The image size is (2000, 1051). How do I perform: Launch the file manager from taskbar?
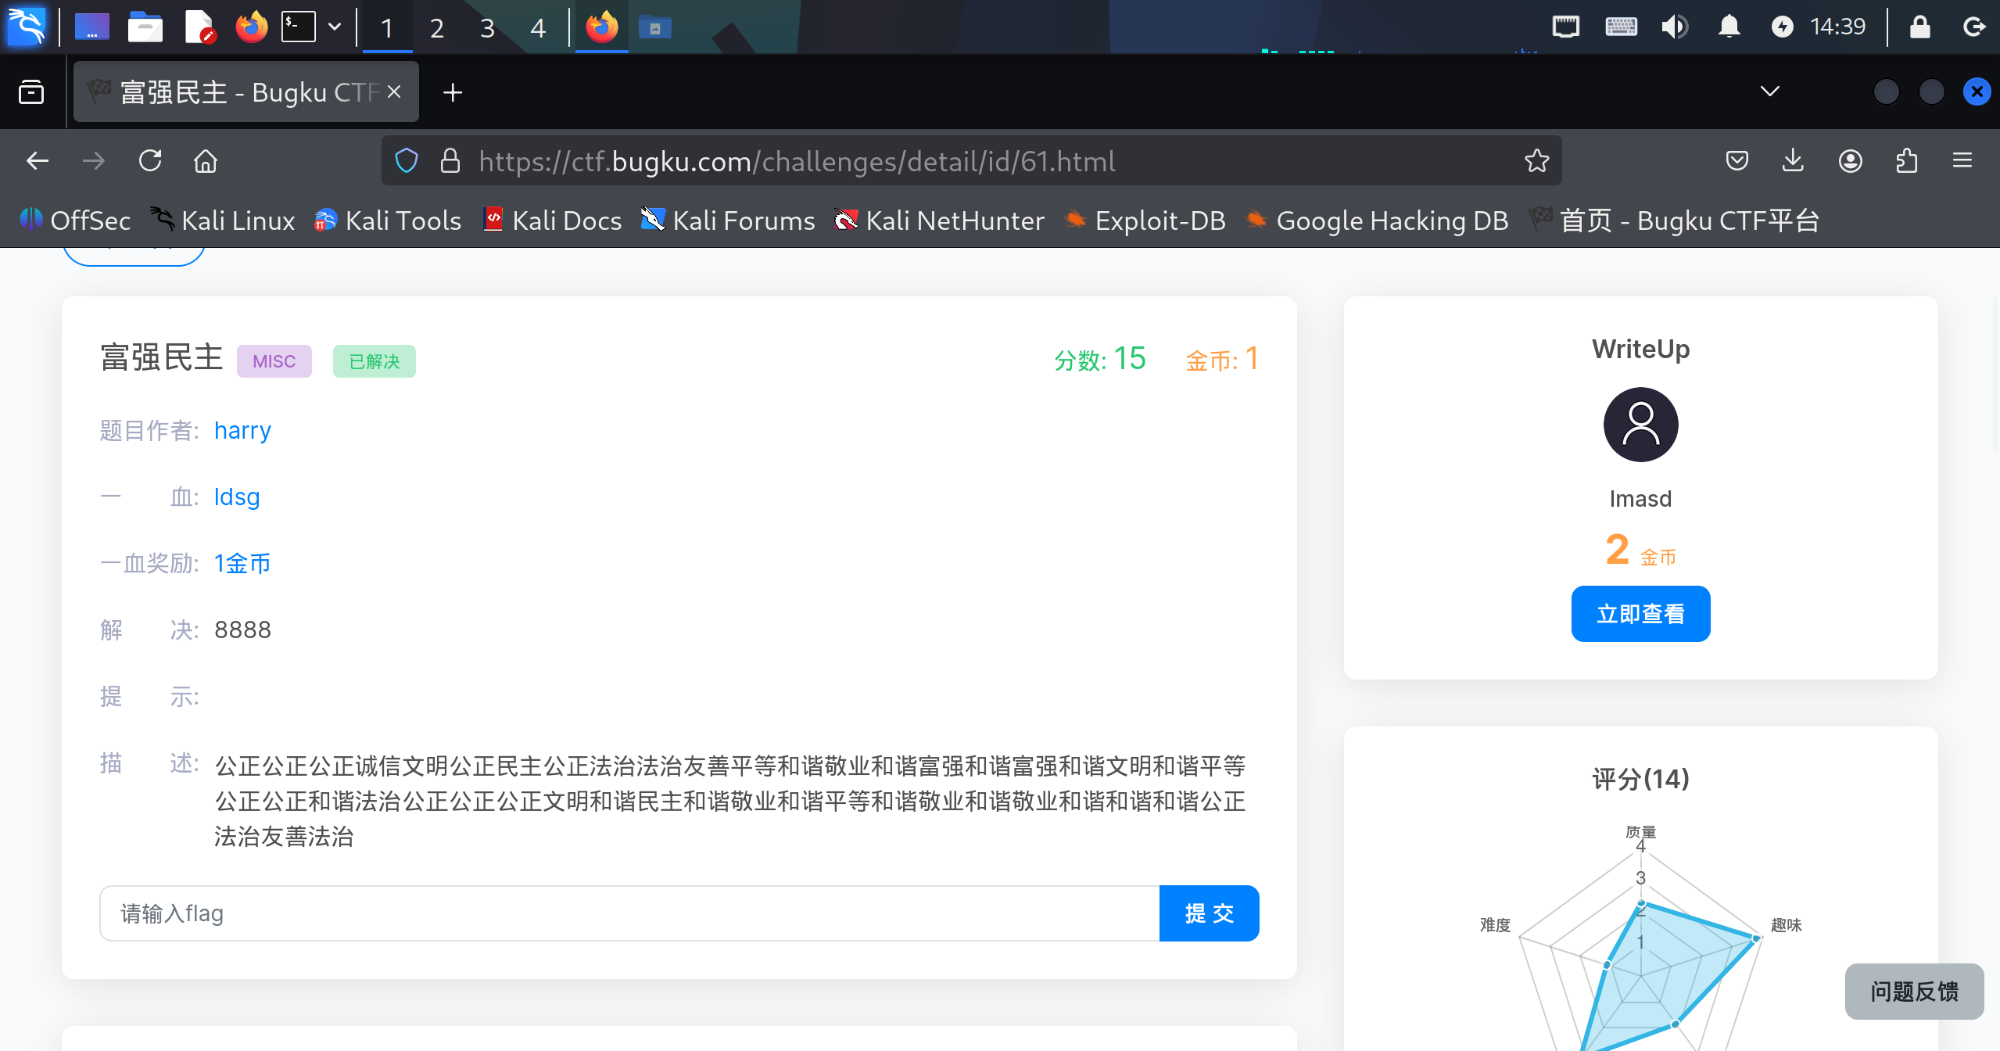pyautogui.click(x=145, y=27)
